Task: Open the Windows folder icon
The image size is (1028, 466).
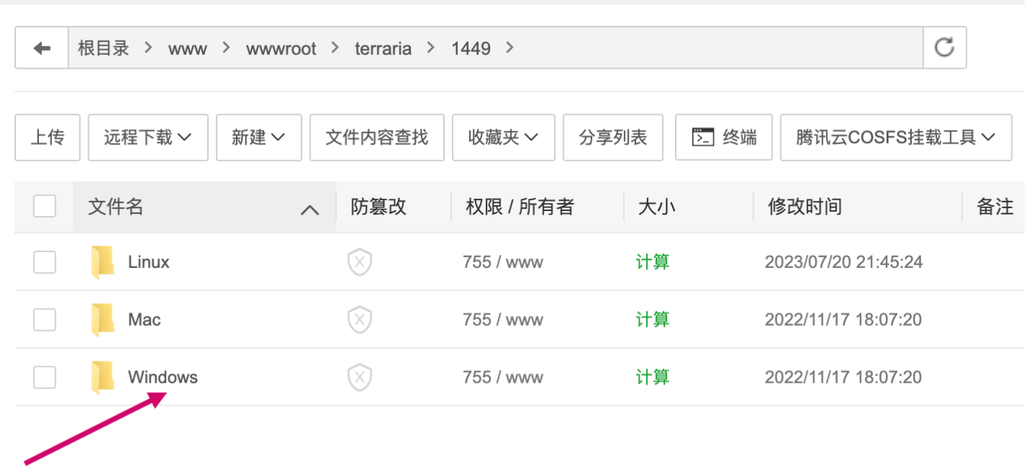Action: click(x=103, y=376)
